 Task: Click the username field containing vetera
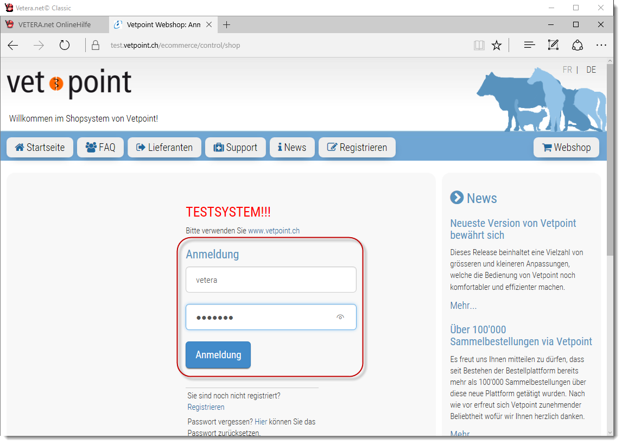[x=271, y=280]
